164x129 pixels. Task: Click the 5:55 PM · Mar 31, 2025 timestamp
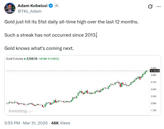pos(26,123)
